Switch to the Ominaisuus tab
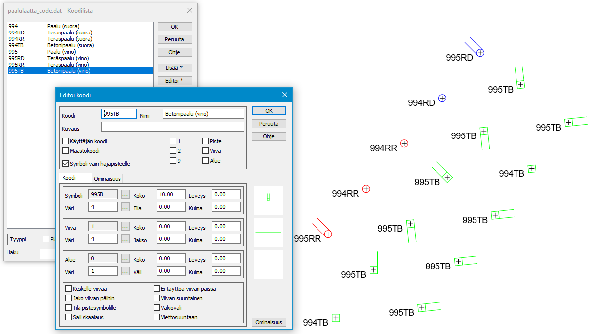The image size is (595, 334). [x=108, y=179]
